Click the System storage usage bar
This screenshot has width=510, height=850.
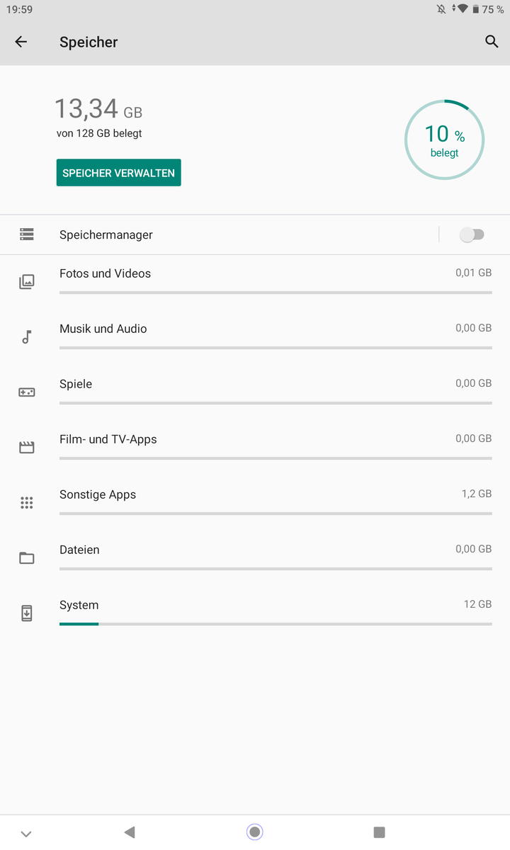275,624
